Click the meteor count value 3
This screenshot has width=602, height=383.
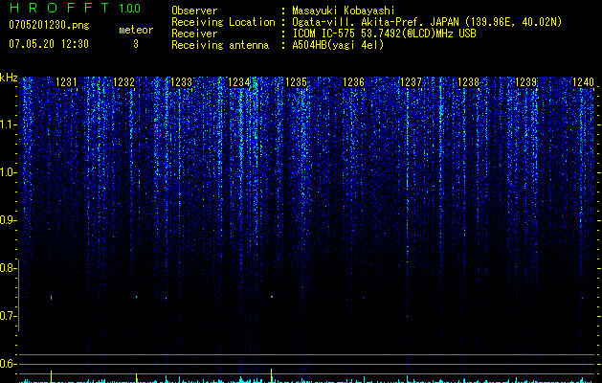pos(136,44)
